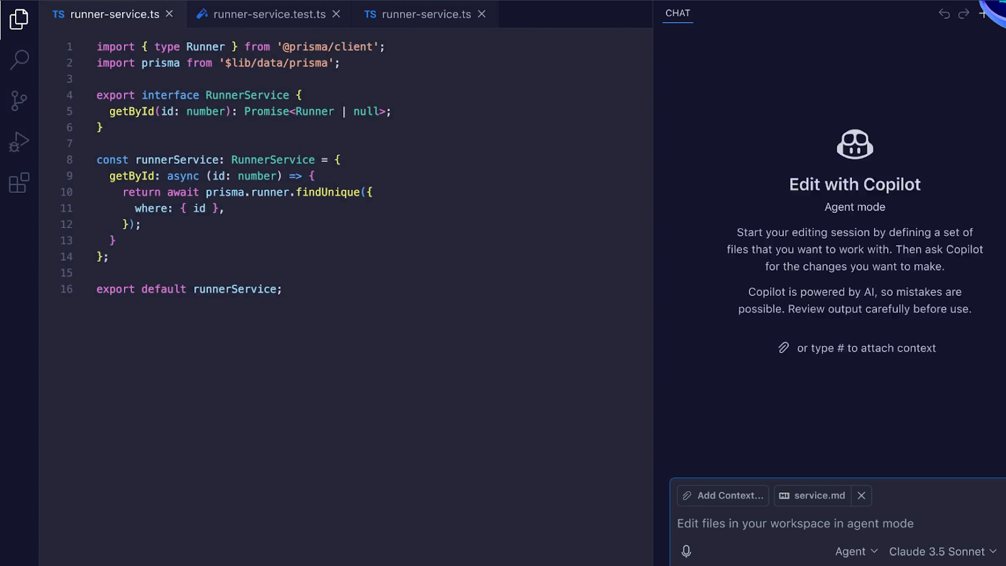This screenshot has height=566, width=1006.
Task: Switch to the runner-service.test.ts tab
Action: point(270,13)
